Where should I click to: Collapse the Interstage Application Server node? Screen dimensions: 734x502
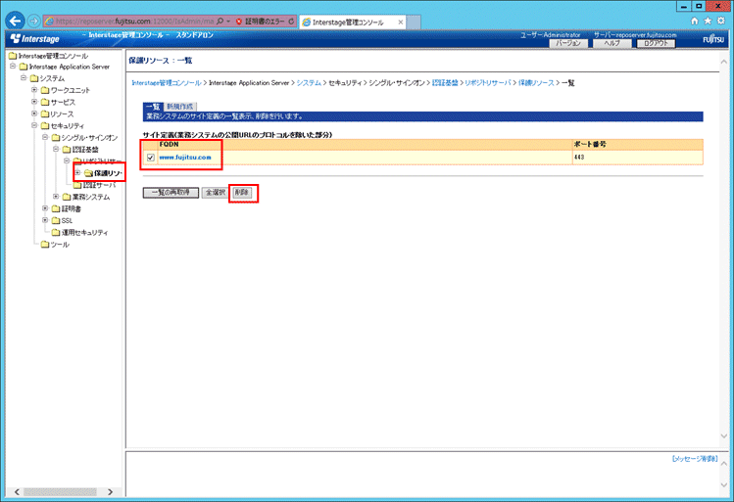[x=13, y=67]
